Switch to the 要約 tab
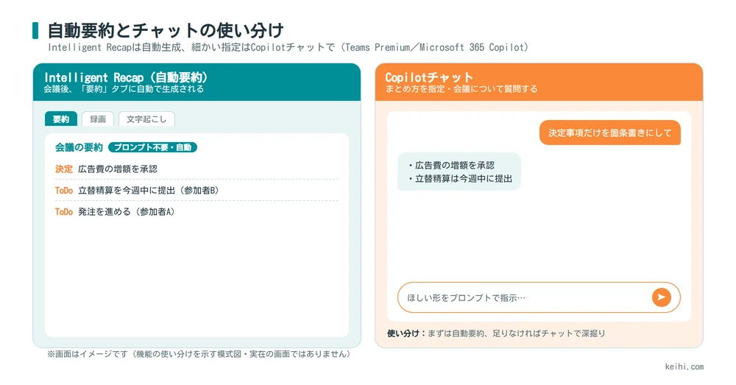736x385 pixels. (x=61, y=119)
